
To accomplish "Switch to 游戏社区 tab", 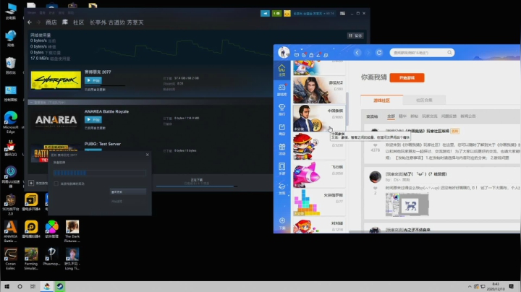I will coord(381,100).
